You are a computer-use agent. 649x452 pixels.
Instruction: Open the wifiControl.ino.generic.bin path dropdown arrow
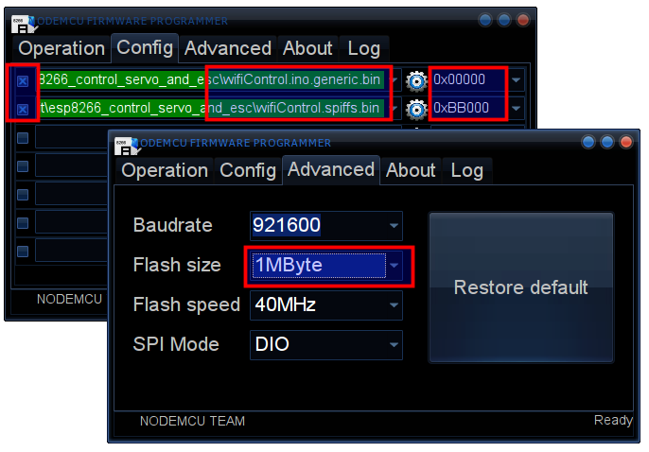(x=395, y=80)
